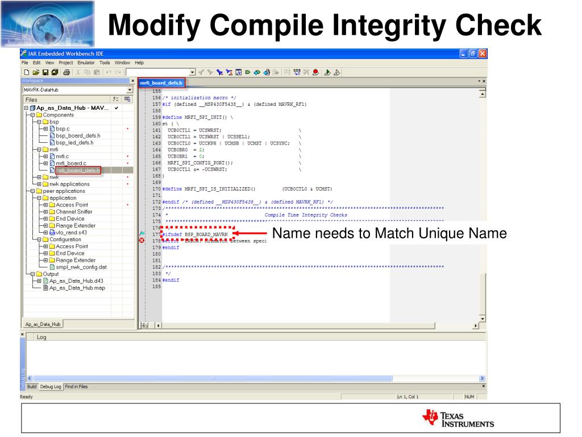This screenshot has height=437, width=582.
Task: Open the View menu
Action: [50, 63]
